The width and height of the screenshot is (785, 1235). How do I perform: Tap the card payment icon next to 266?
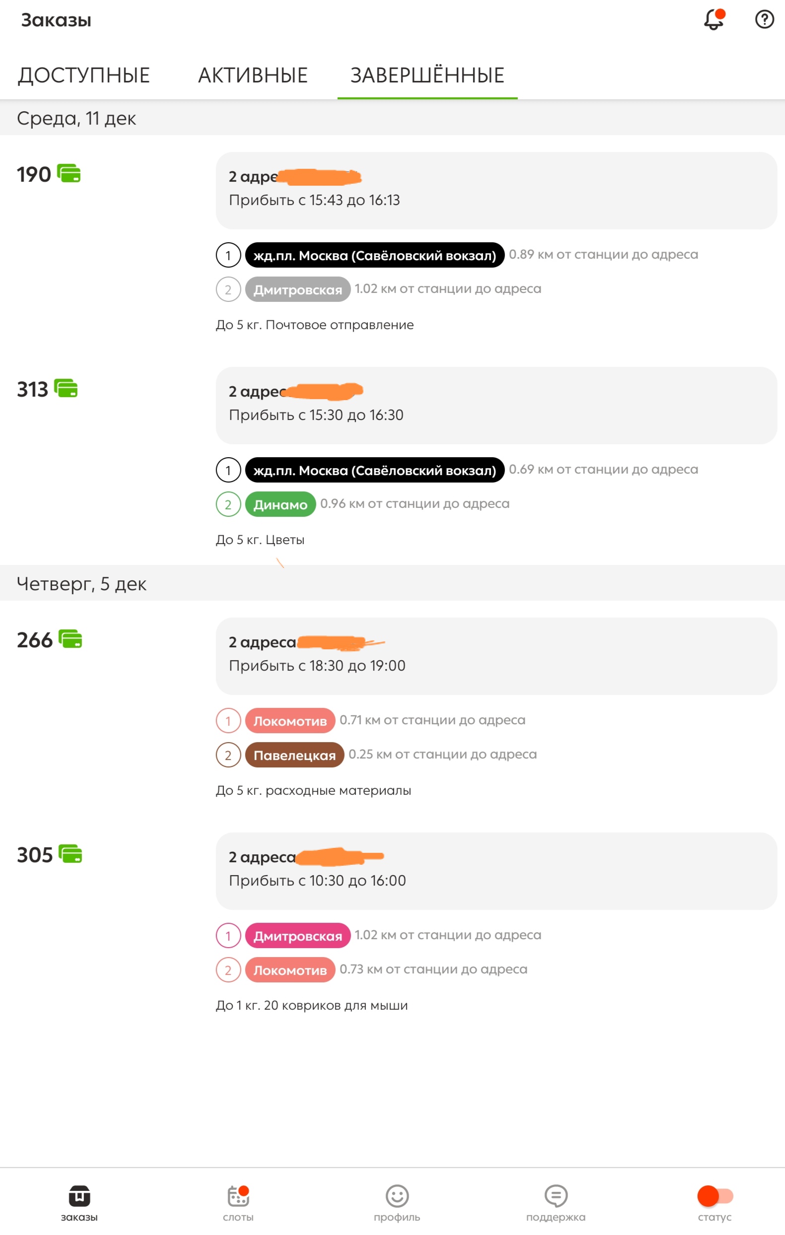pos(71,639)
